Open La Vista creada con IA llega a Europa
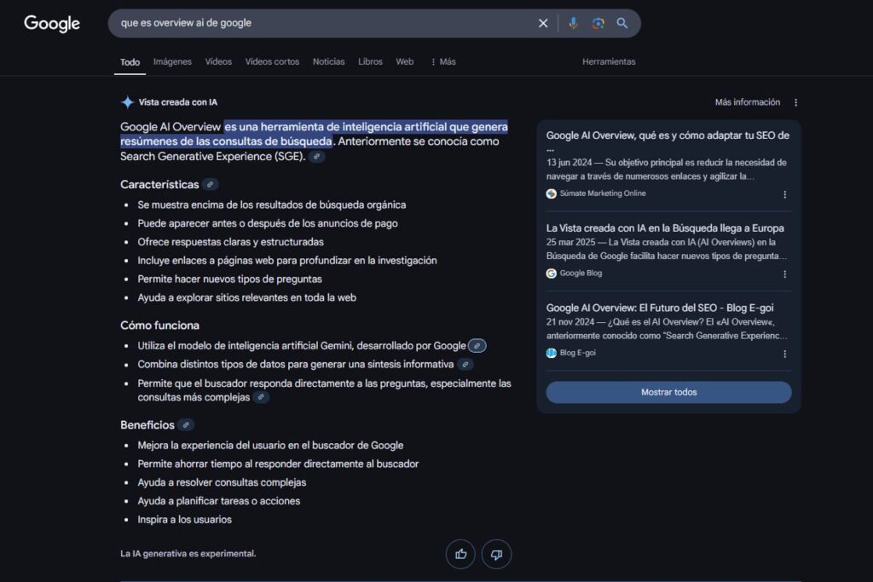Viewport: 873px width, 582px height. (x=665, y=228)
